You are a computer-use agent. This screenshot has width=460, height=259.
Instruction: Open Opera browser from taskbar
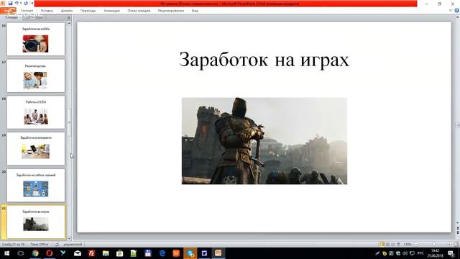50,253
